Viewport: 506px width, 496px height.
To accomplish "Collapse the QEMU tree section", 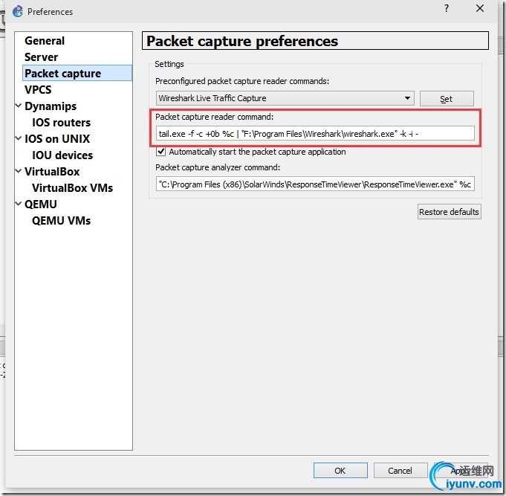I will pyautogui.click(x=19, y=204).
